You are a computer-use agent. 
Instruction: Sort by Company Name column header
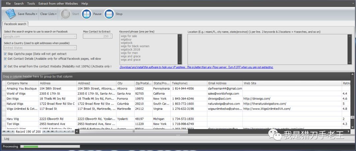(22, 83)
